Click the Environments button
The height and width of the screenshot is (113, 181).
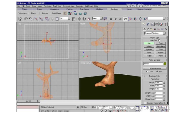[22, 13]
